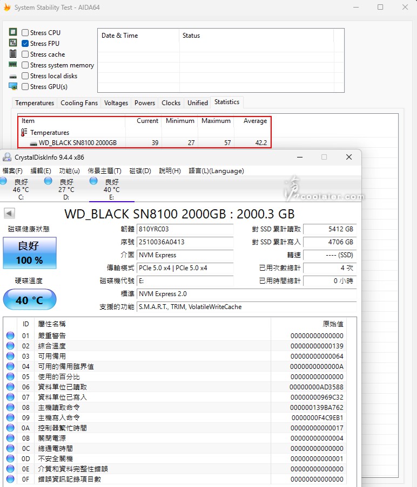The width and height of the screenshot is (417, 487).
Task: Select the Statistics tab
Action: [x=227, y=102]
